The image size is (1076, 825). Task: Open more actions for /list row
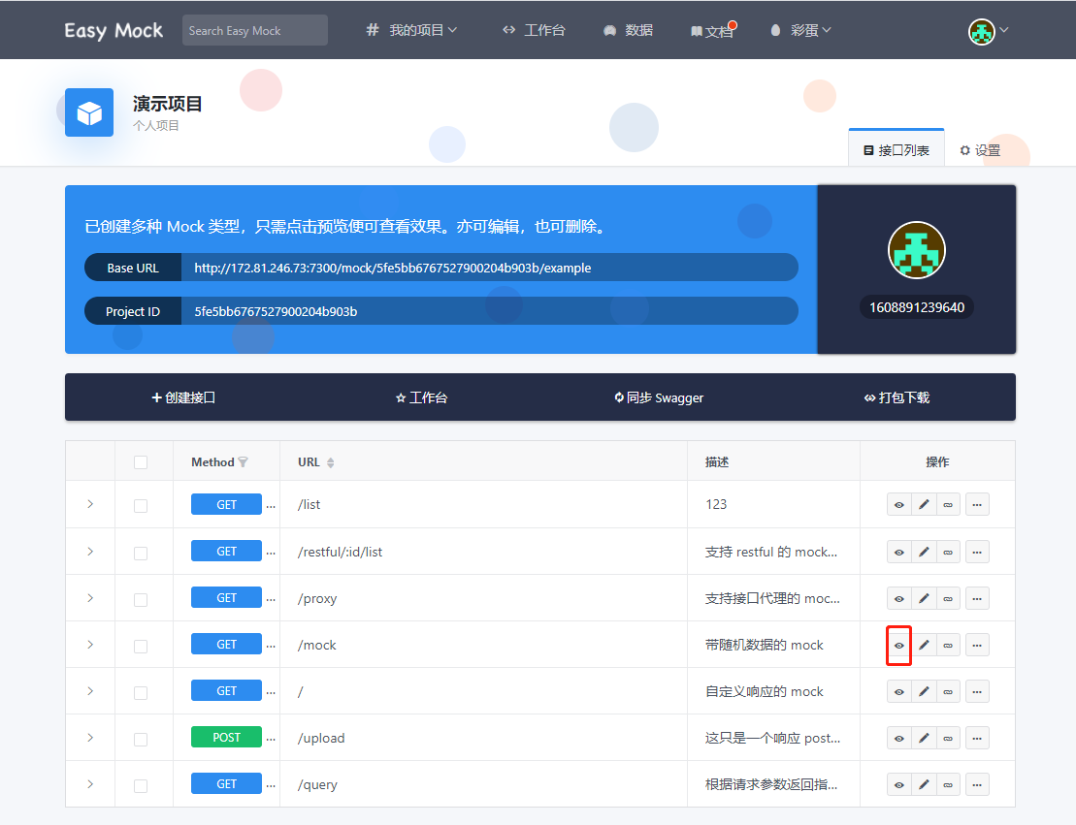[977, 505]
